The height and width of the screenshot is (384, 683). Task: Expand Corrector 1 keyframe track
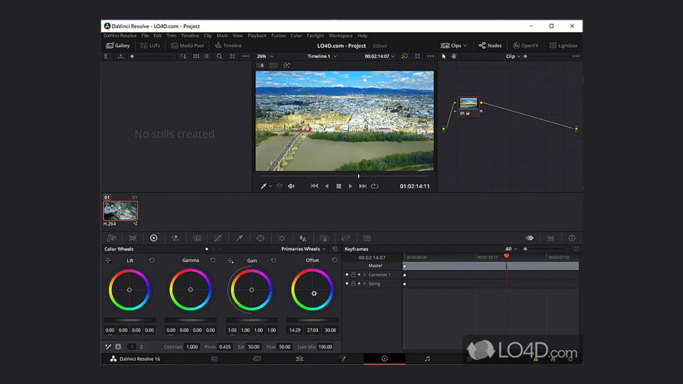(365, 274)
